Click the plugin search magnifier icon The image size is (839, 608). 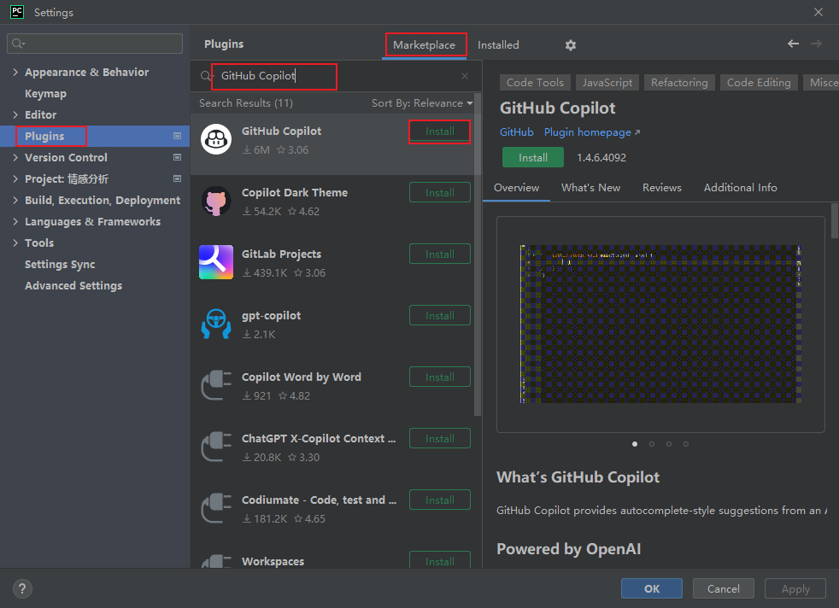tap(205, 76)
